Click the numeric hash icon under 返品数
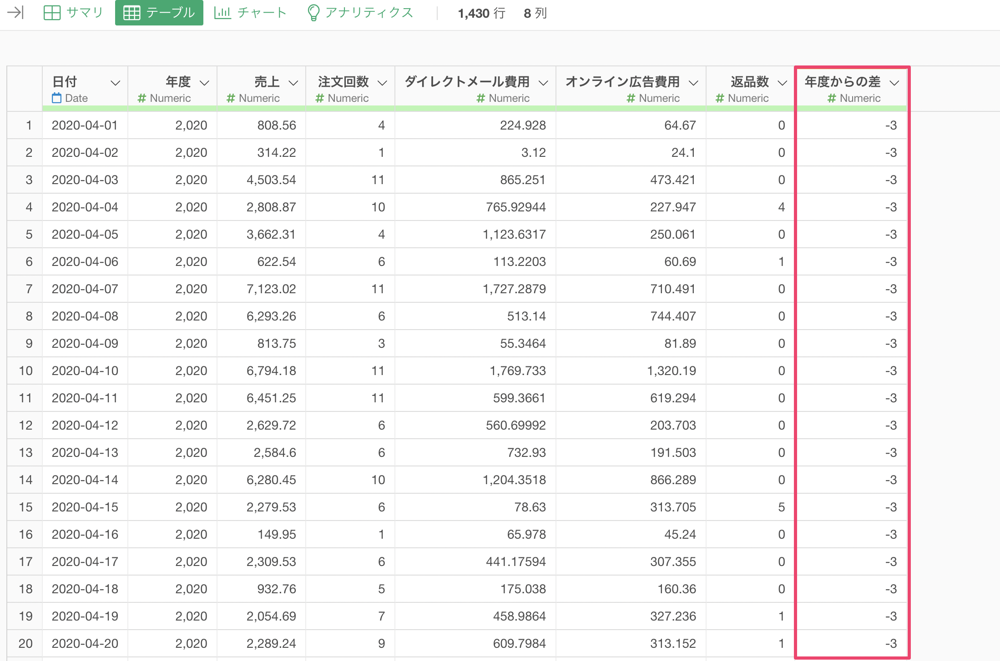This screenshot has width=1000, height=661. coord(720,98)
